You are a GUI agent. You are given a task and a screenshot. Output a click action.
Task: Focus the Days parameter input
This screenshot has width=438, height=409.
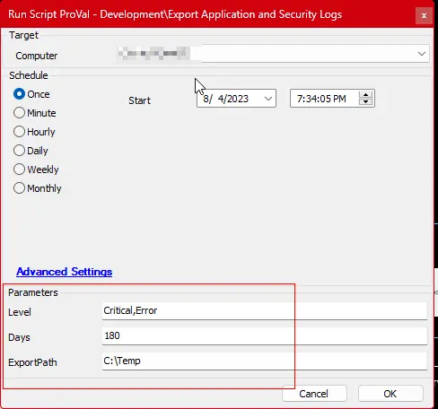(265, 336)
